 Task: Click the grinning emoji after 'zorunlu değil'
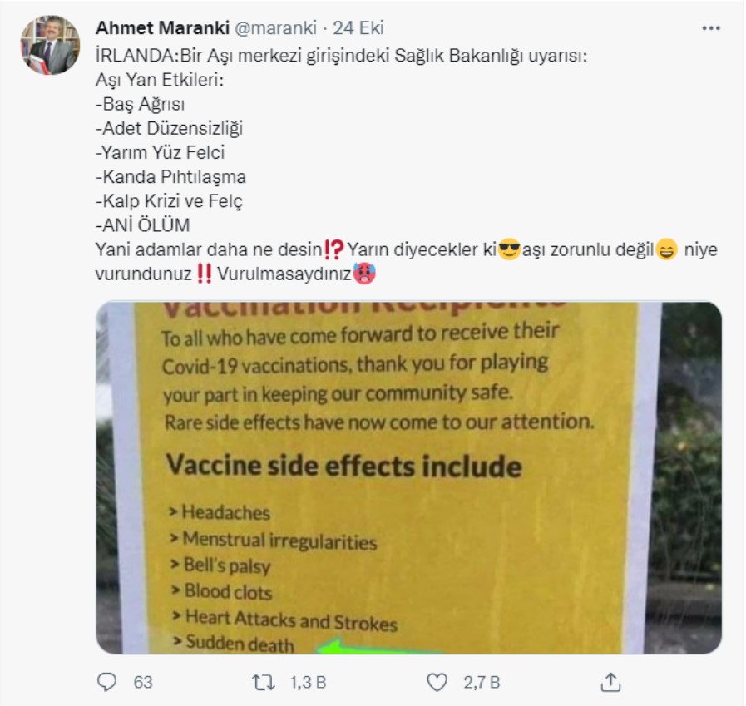tap(665, 249)
